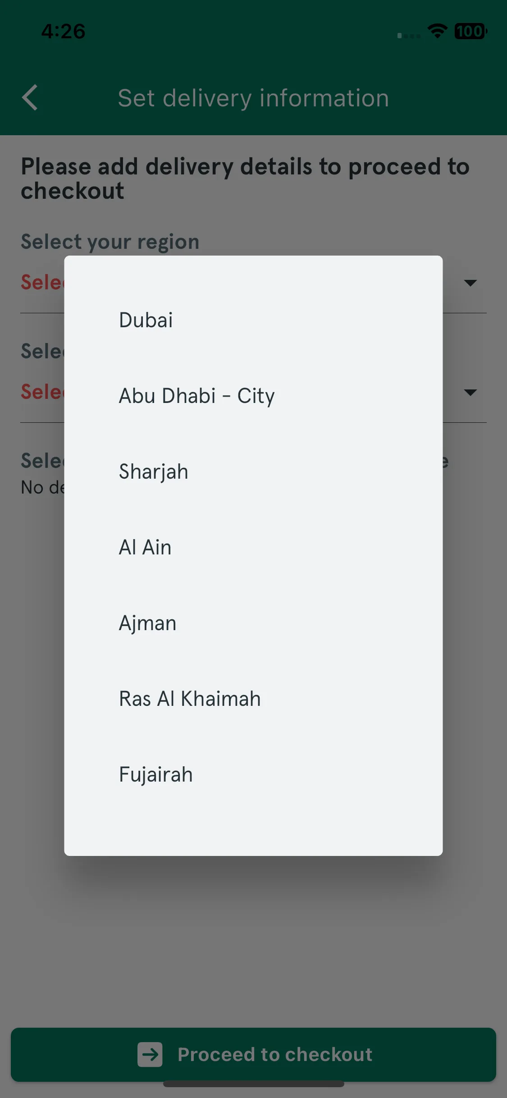507x1098 pixels.
Task: Tap the home indicator bar
Action: [x=253, y=1084]
